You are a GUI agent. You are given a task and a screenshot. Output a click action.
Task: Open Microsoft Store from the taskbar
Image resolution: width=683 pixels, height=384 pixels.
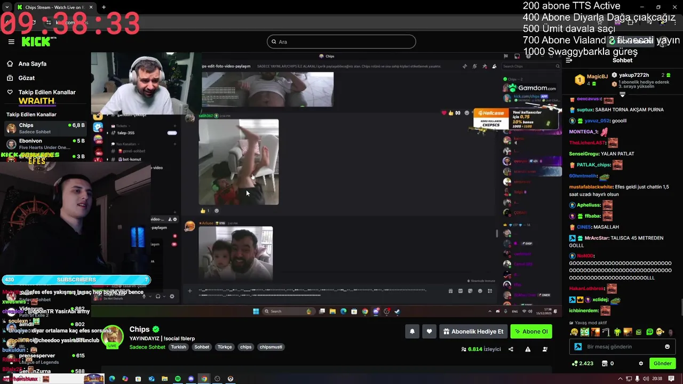[x=138, y=379]
